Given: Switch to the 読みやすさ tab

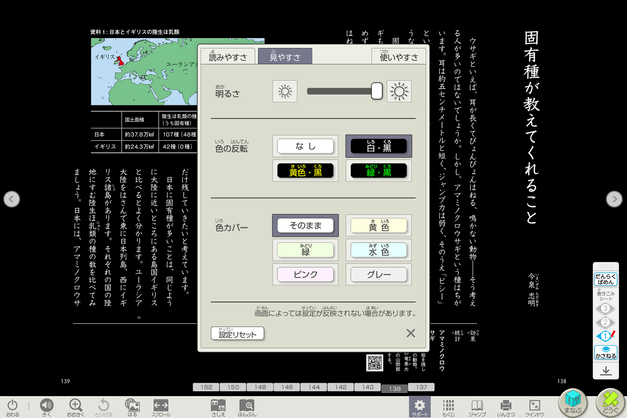Looking at the screenshot, I should click(x=228, y=56).
